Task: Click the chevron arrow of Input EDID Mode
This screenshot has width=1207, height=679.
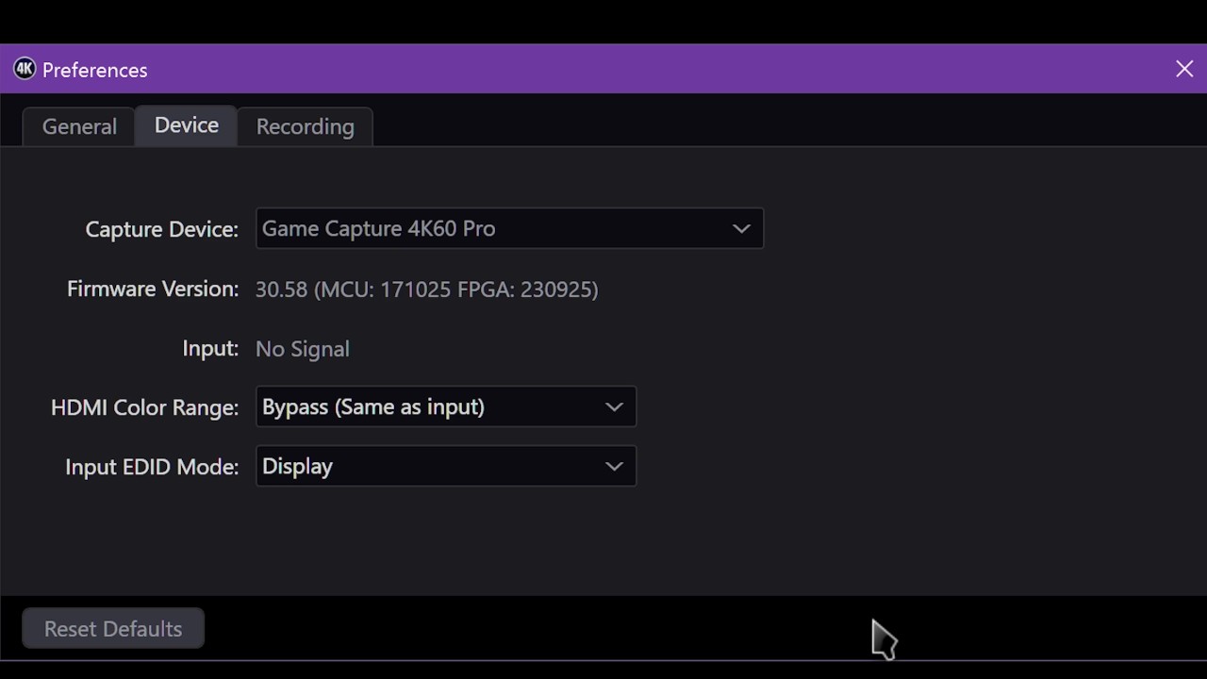Action: tap(614, 466)
